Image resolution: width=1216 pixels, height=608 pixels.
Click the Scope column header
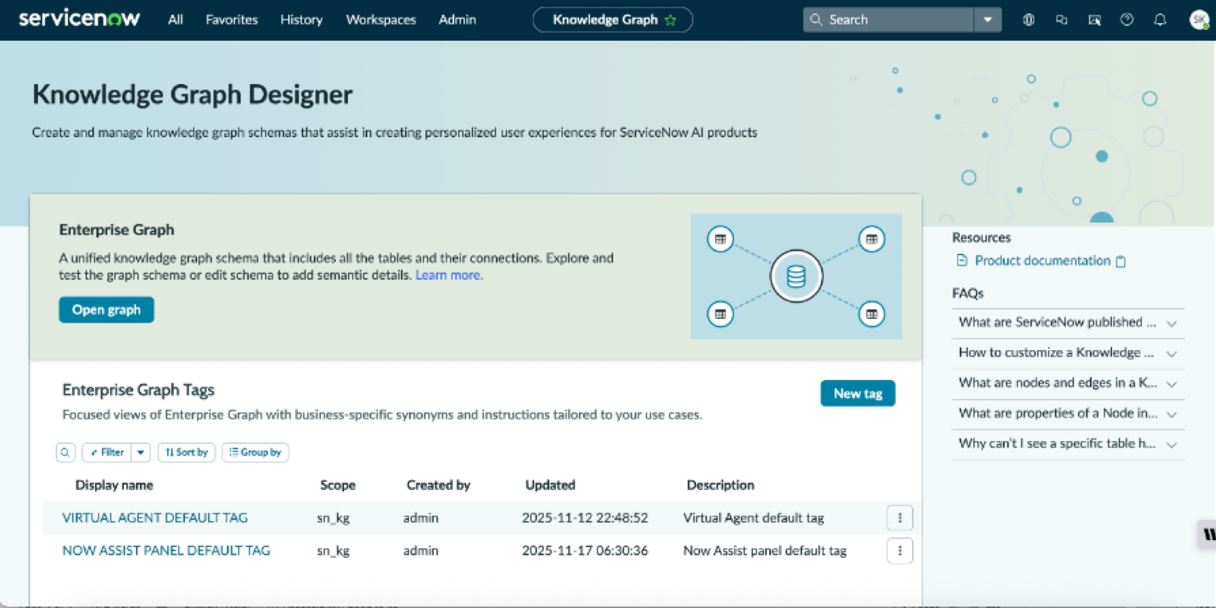pos(338,485)
